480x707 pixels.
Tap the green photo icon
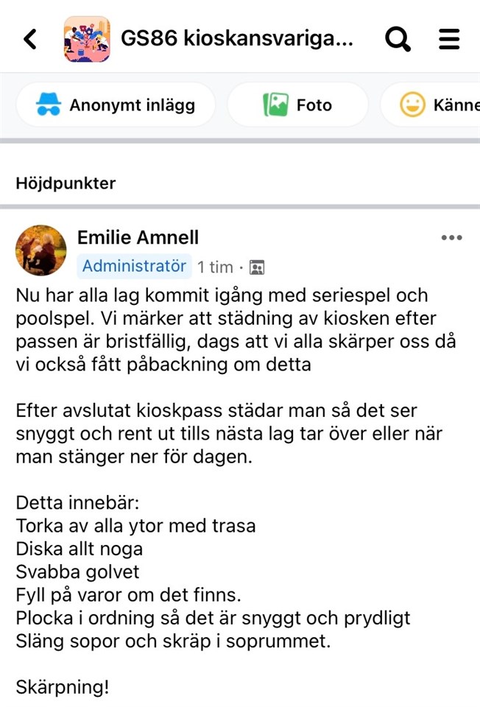[275, 105]
